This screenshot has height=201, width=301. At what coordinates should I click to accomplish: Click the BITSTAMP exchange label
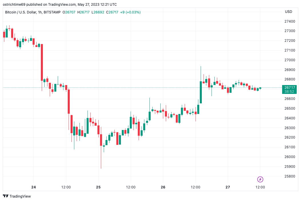point(52,12)
